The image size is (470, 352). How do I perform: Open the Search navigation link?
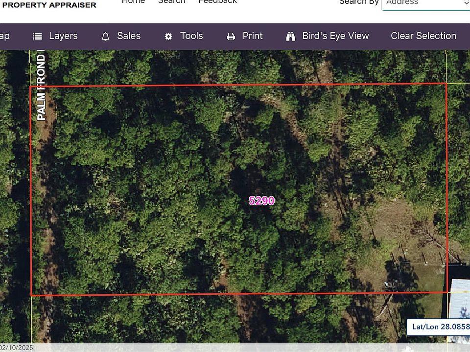(172, 1)
